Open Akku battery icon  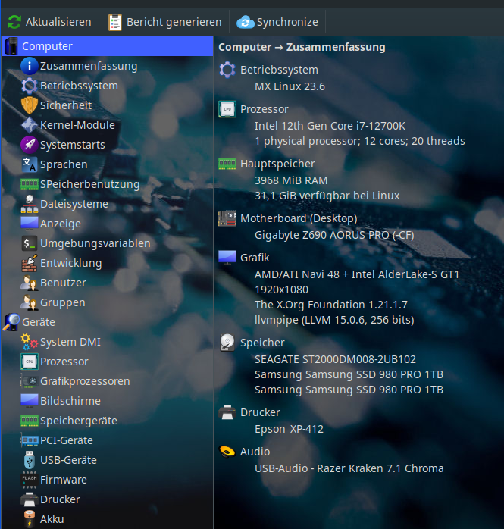tap(30, 519)
